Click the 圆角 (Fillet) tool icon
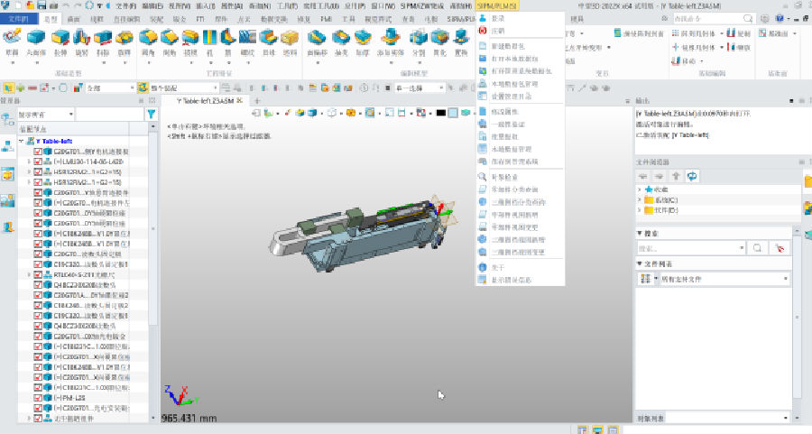The width and height of the screenshot is (812, 434). 149,40
